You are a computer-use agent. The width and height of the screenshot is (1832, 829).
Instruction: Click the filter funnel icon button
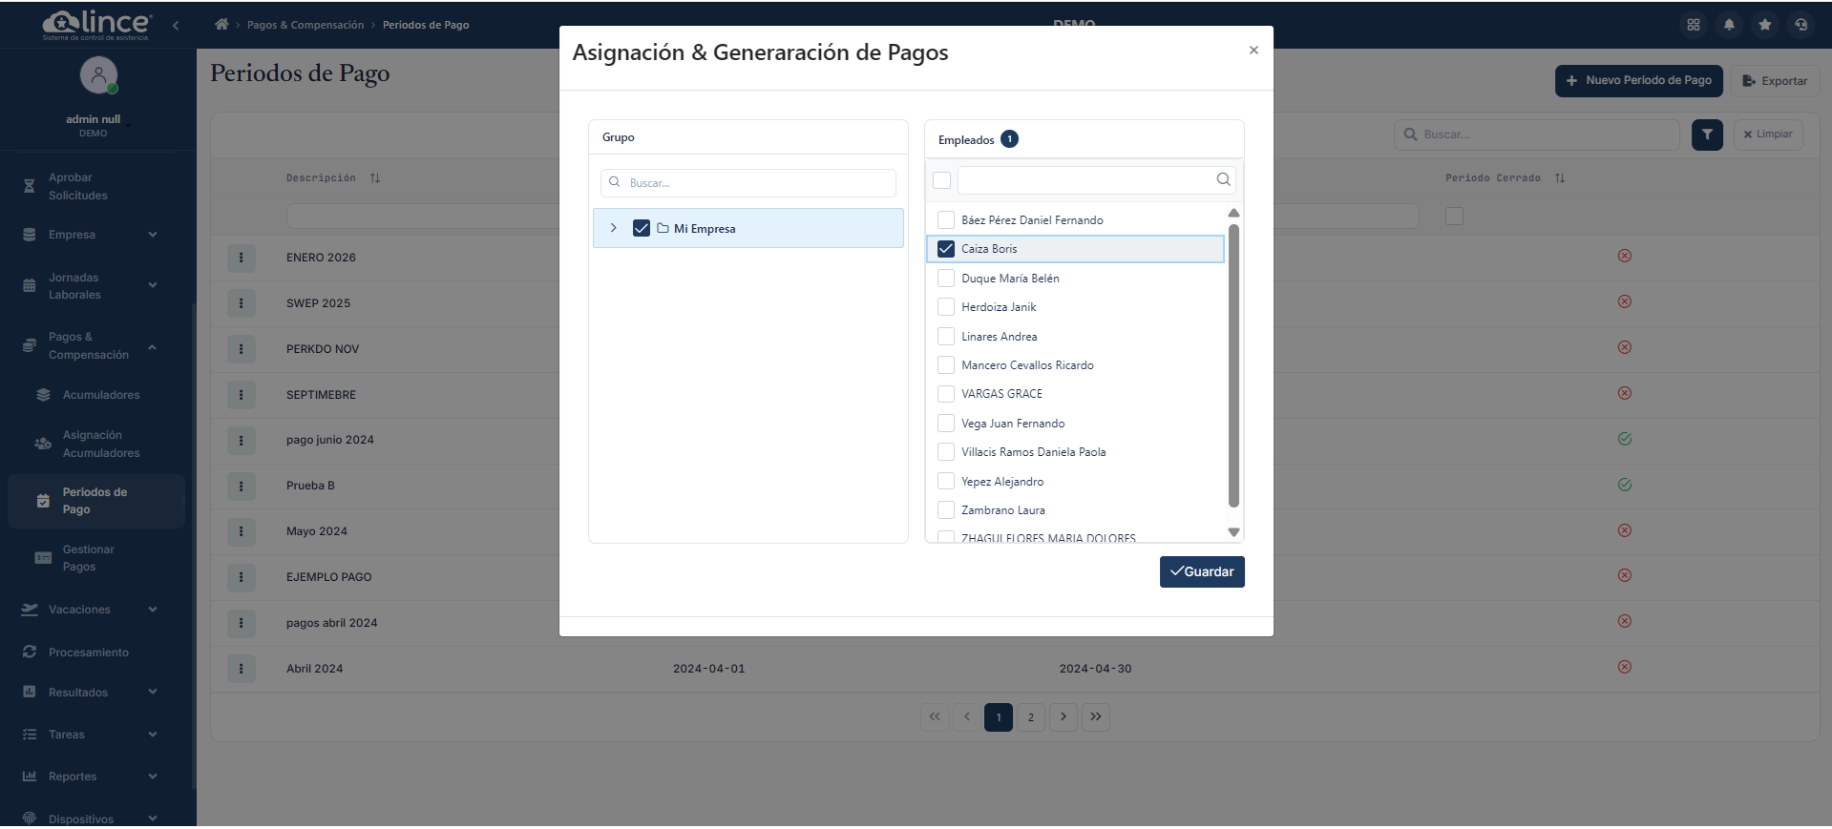pos(1707,135)
